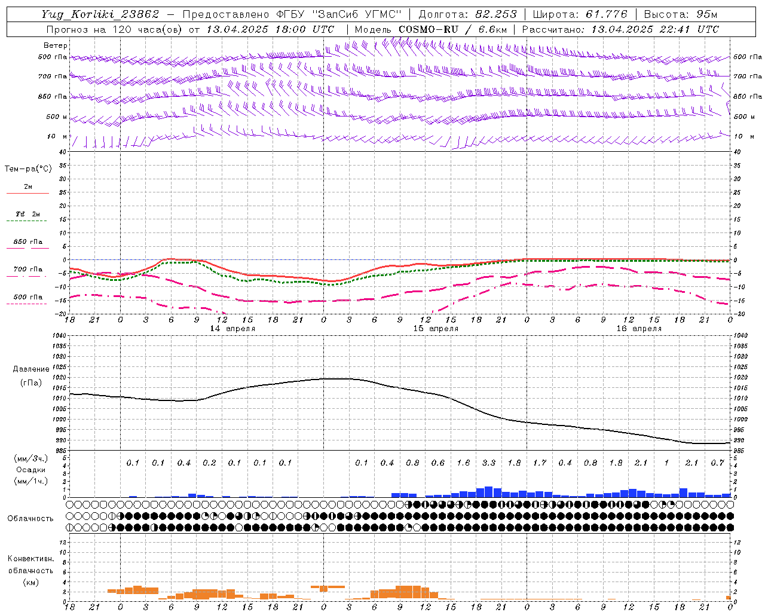Viewport: 765px width, 612px height.
Task: Click Рассчитано: 13.04.2025 22:41 UTC timestamp
Action: [x=620, y=29]
